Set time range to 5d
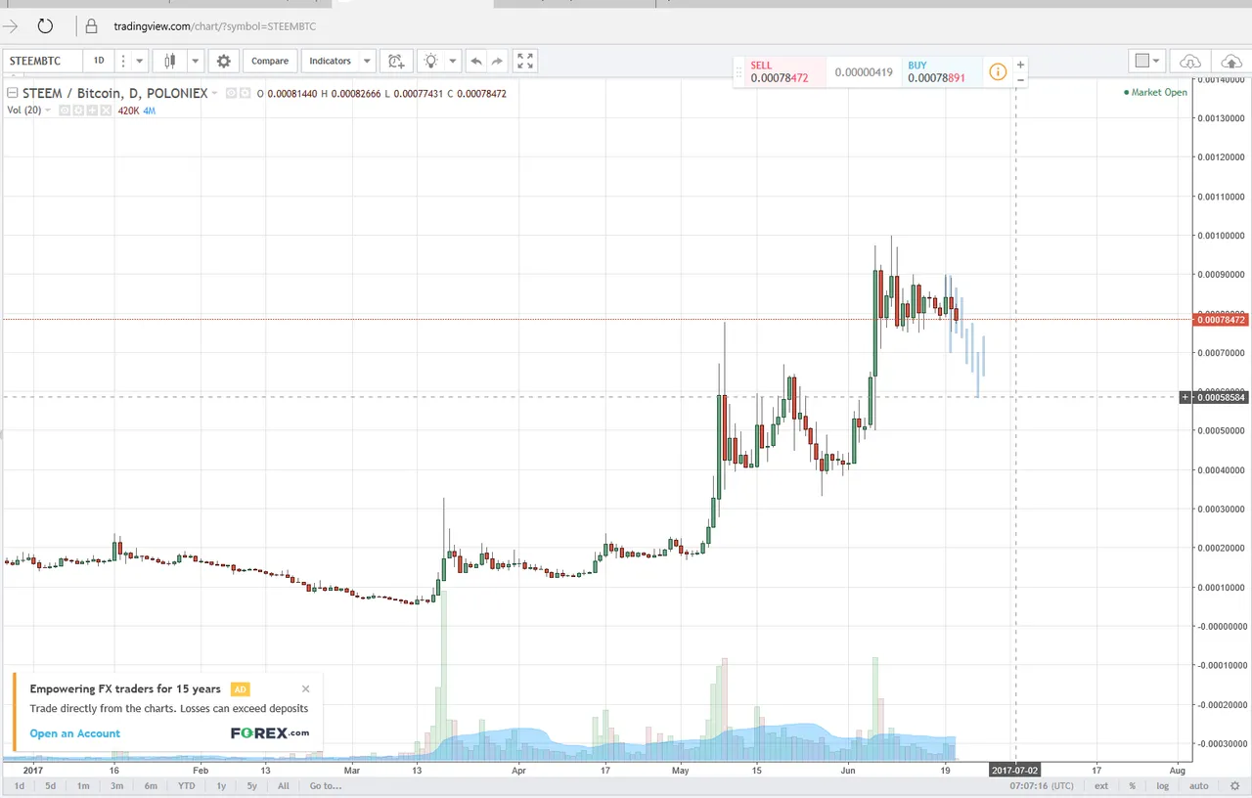The image size is (1252, 798). pos(50,785)
